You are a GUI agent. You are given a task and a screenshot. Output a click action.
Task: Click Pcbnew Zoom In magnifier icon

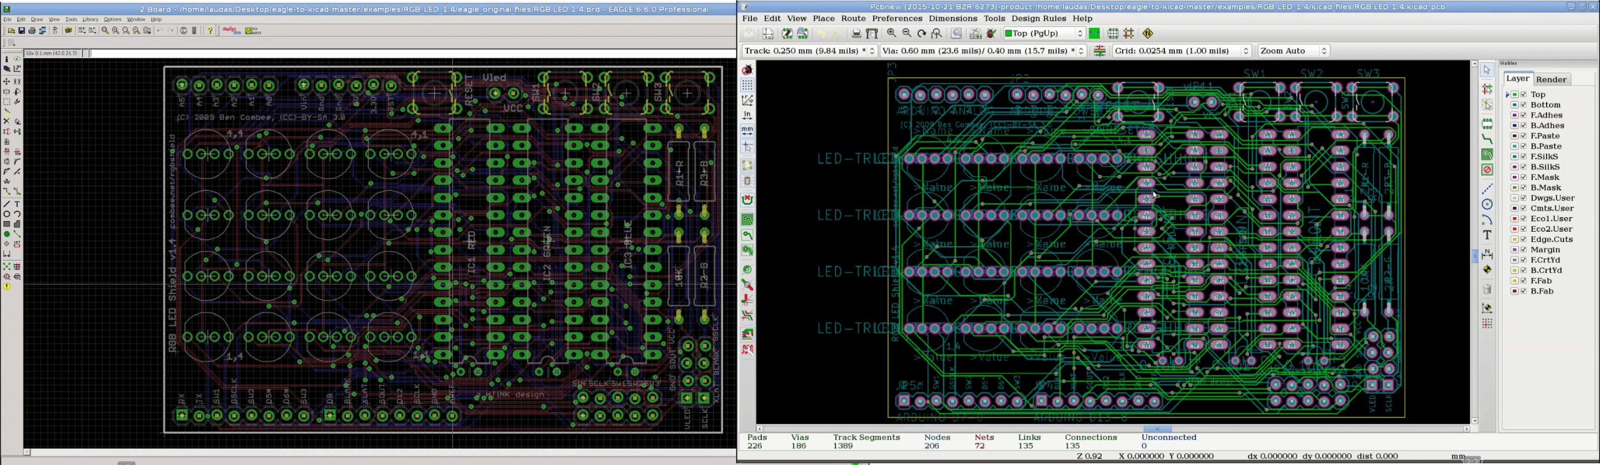[892, 34]
